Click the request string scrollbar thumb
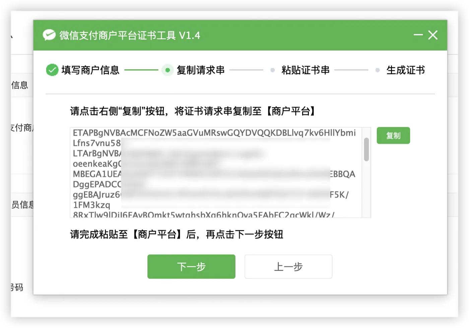The width and height of the screenshot is (469, 328). 366,149
